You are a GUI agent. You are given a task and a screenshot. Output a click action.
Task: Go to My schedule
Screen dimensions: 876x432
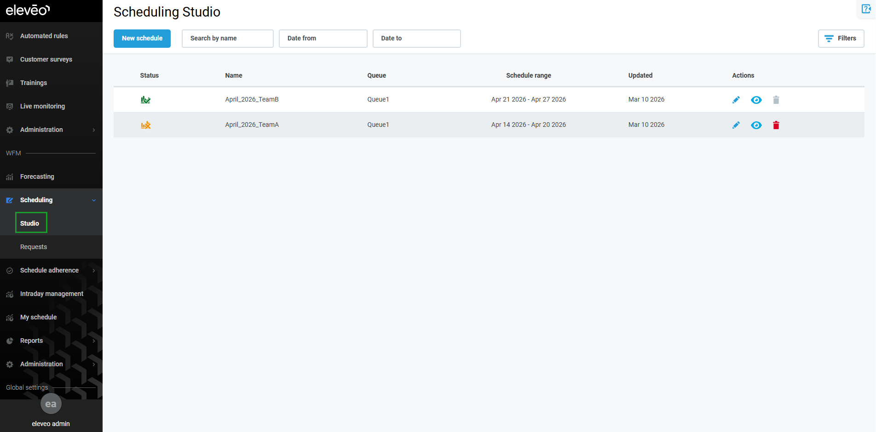coord(39,317)
